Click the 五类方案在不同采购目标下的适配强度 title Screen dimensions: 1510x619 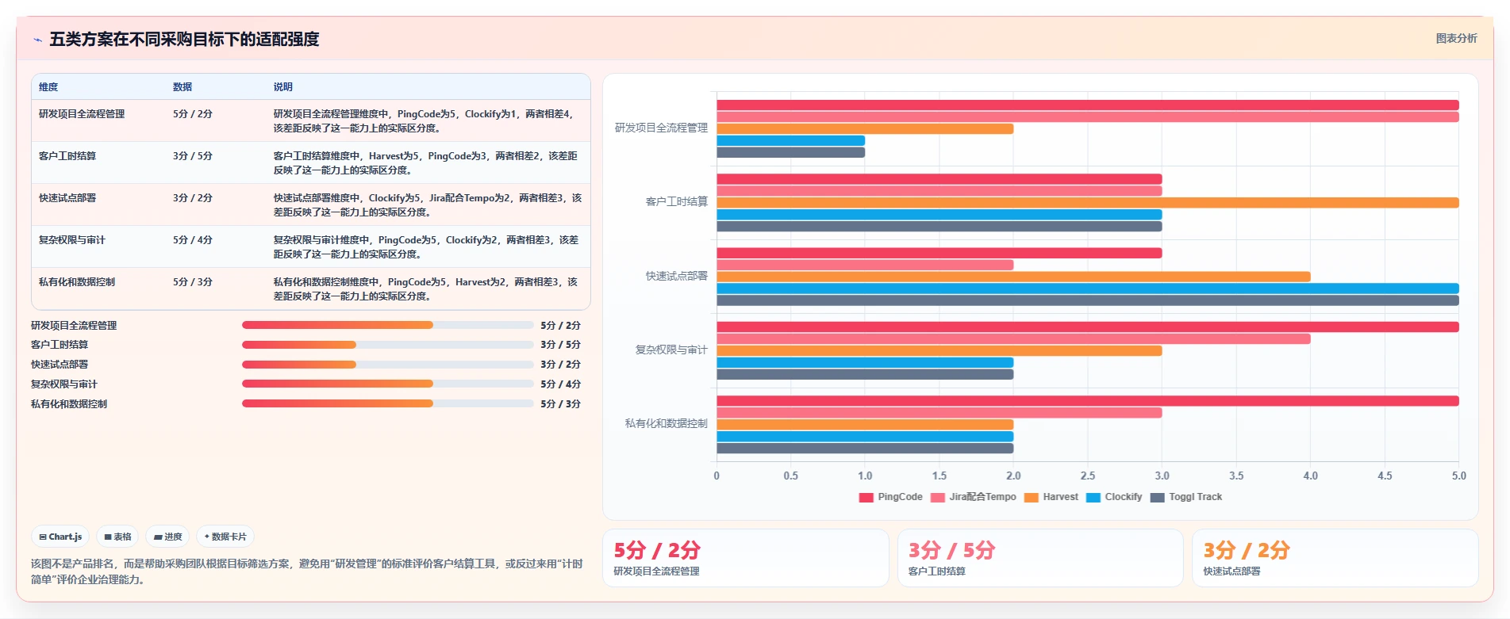(184, 40)
